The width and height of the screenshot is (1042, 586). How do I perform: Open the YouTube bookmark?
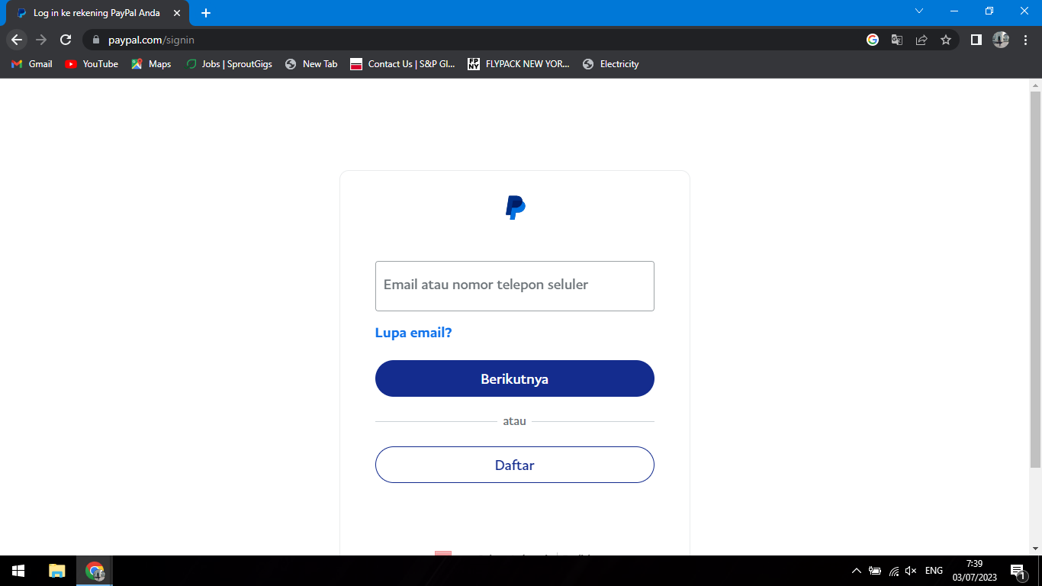coord(92,64)
